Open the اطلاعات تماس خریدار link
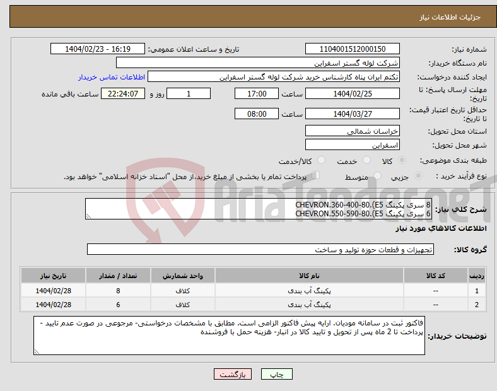The width and height of the screenshot is (497, 391). 112,77
